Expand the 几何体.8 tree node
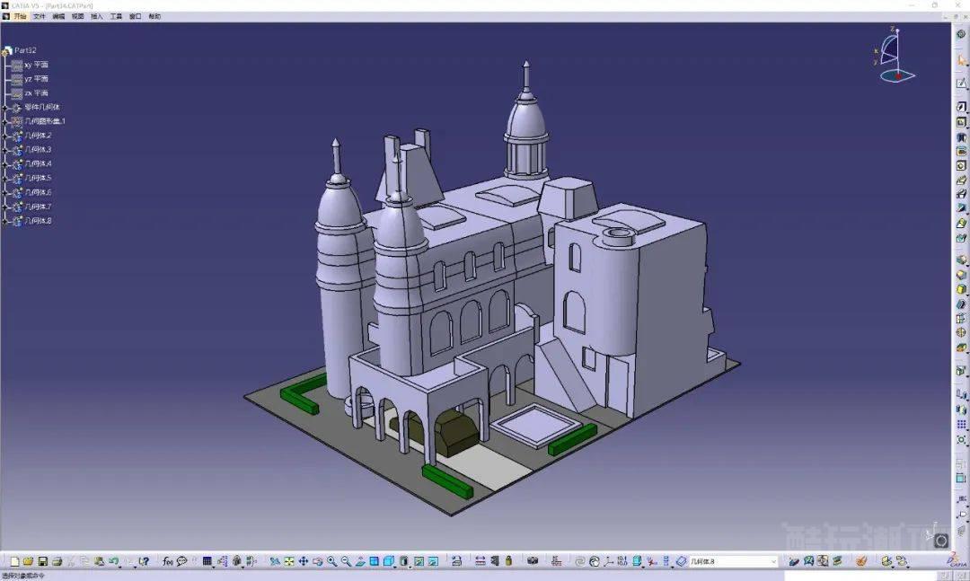Image resolution: width=970 pixels, height=581 pixels. (x=5, y=222)
